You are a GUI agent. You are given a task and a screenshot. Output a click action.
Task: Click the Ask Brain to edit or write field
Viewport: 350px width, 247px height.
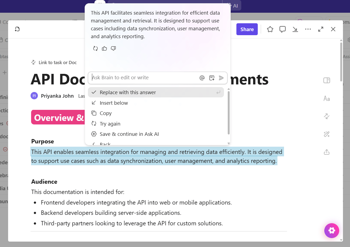pyautogui.click(x=143, y=78)
